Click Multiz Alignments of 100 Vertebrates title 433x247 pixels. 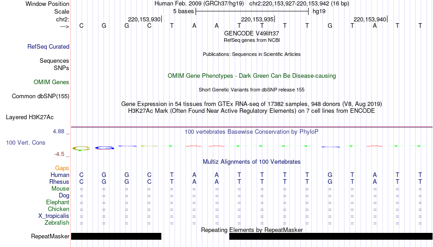click(x=252, y=162)
